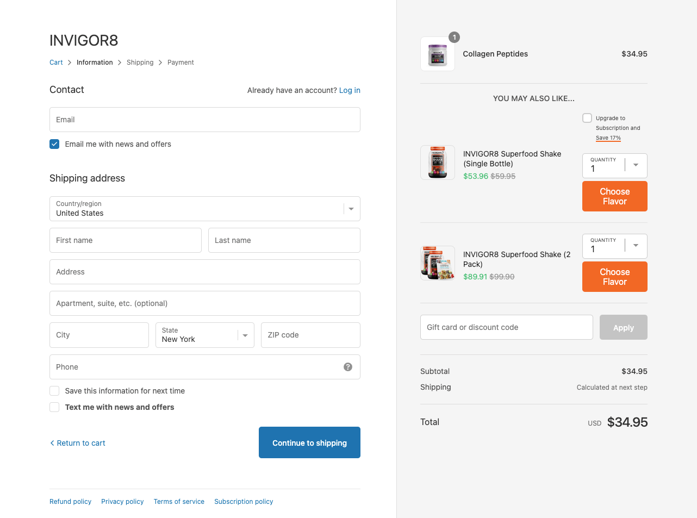Open the Refund policy link

70,502
